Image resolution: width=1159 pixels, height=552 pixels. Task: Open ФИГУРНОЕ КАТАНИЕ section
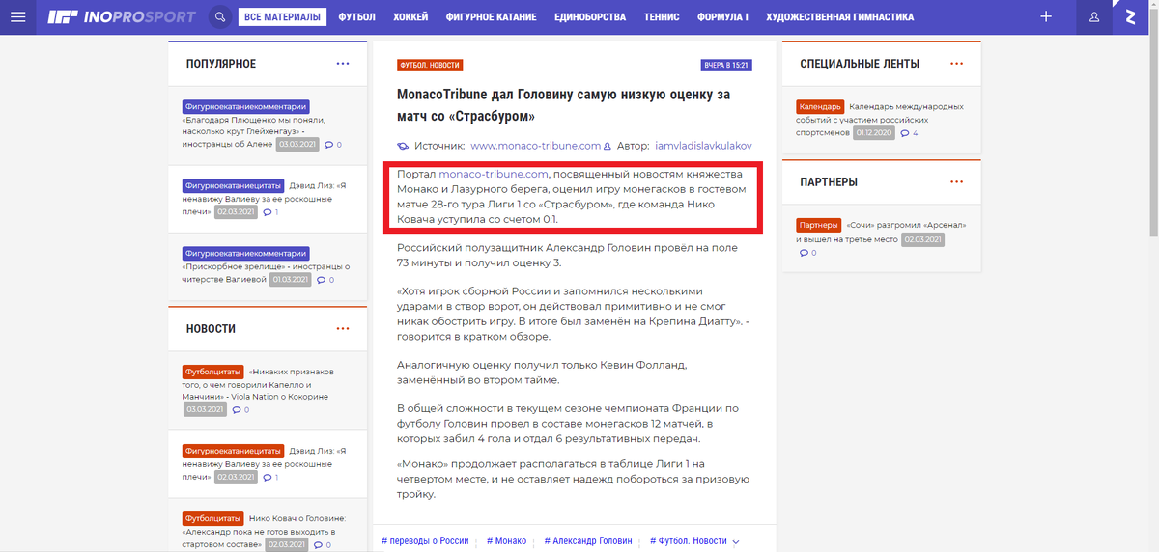(x=494, y=17)
